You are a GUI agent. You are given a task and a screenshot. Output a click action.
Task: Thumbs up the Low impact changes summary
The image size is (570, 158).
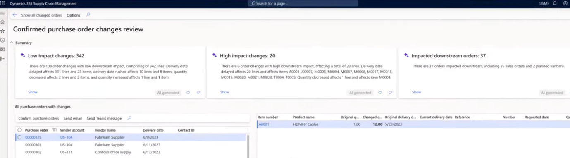(x=188, y=93)
